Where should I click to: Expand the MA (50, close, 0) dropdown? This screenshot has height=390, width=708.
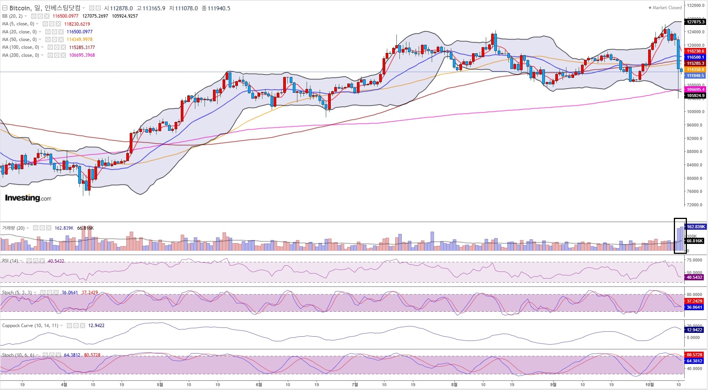tap(40, 39)
